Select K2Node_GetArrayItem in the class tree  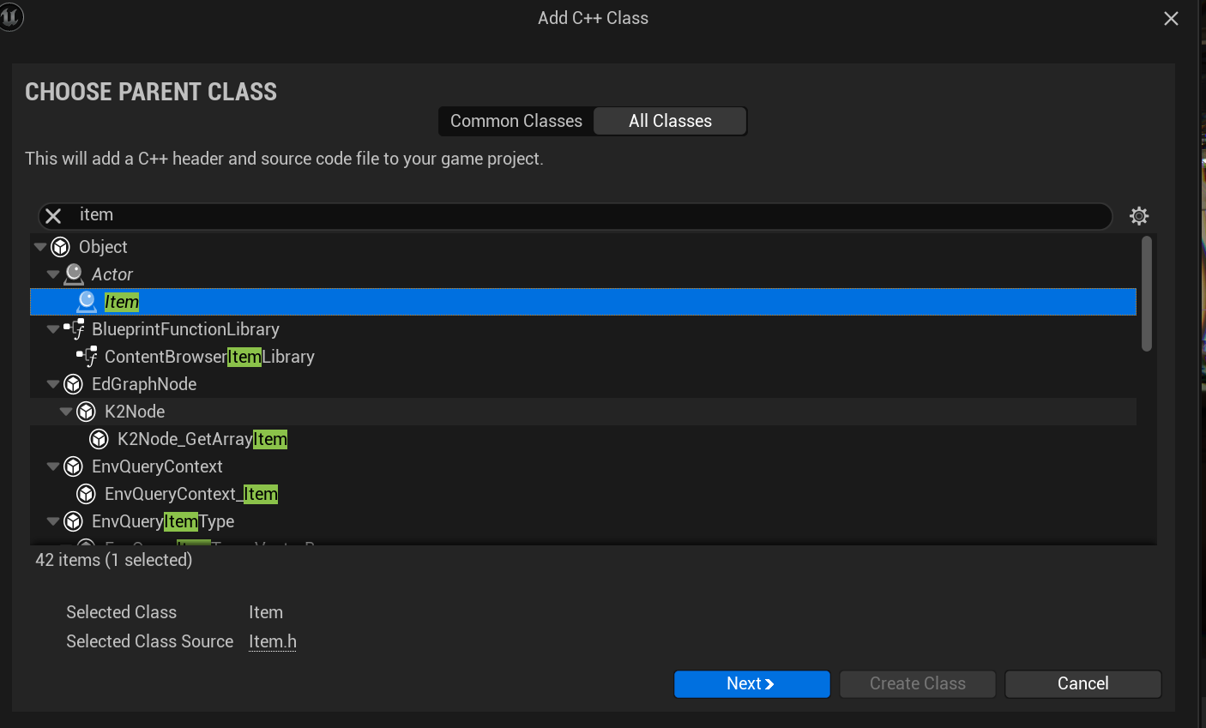(202, 439)
